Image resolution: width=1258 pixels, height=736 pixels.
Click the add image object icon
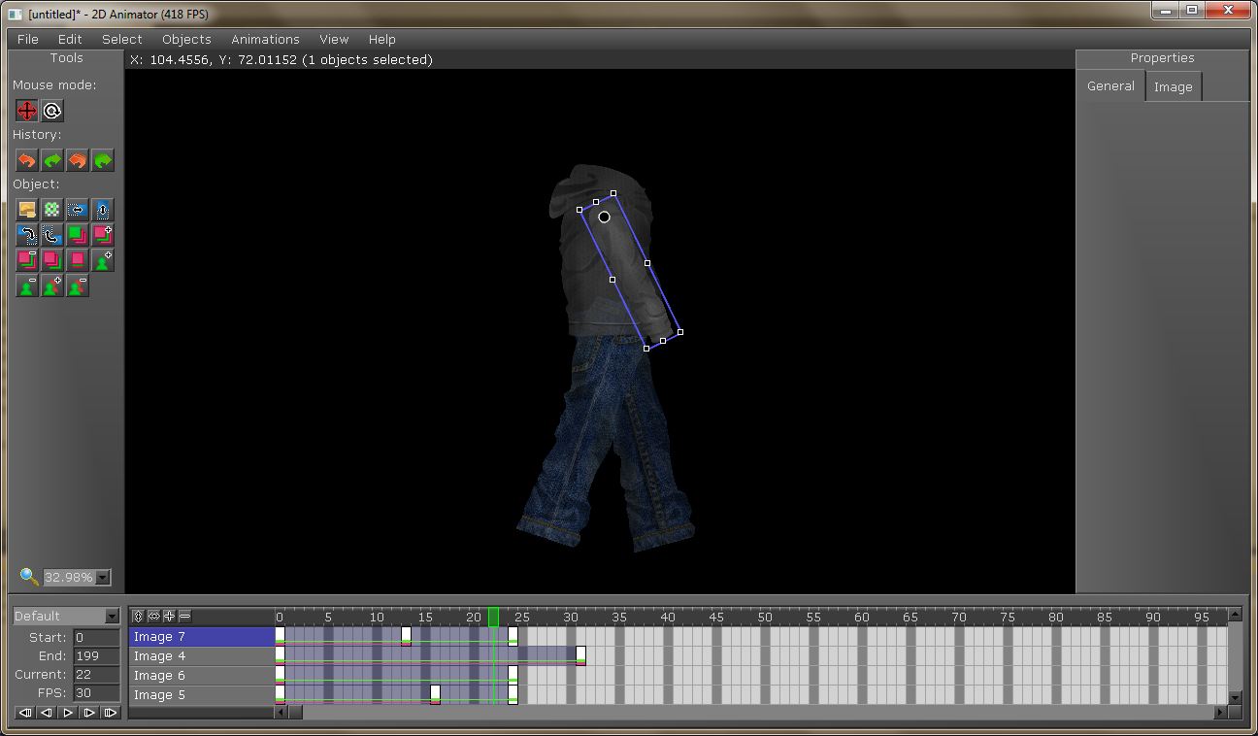26,209
